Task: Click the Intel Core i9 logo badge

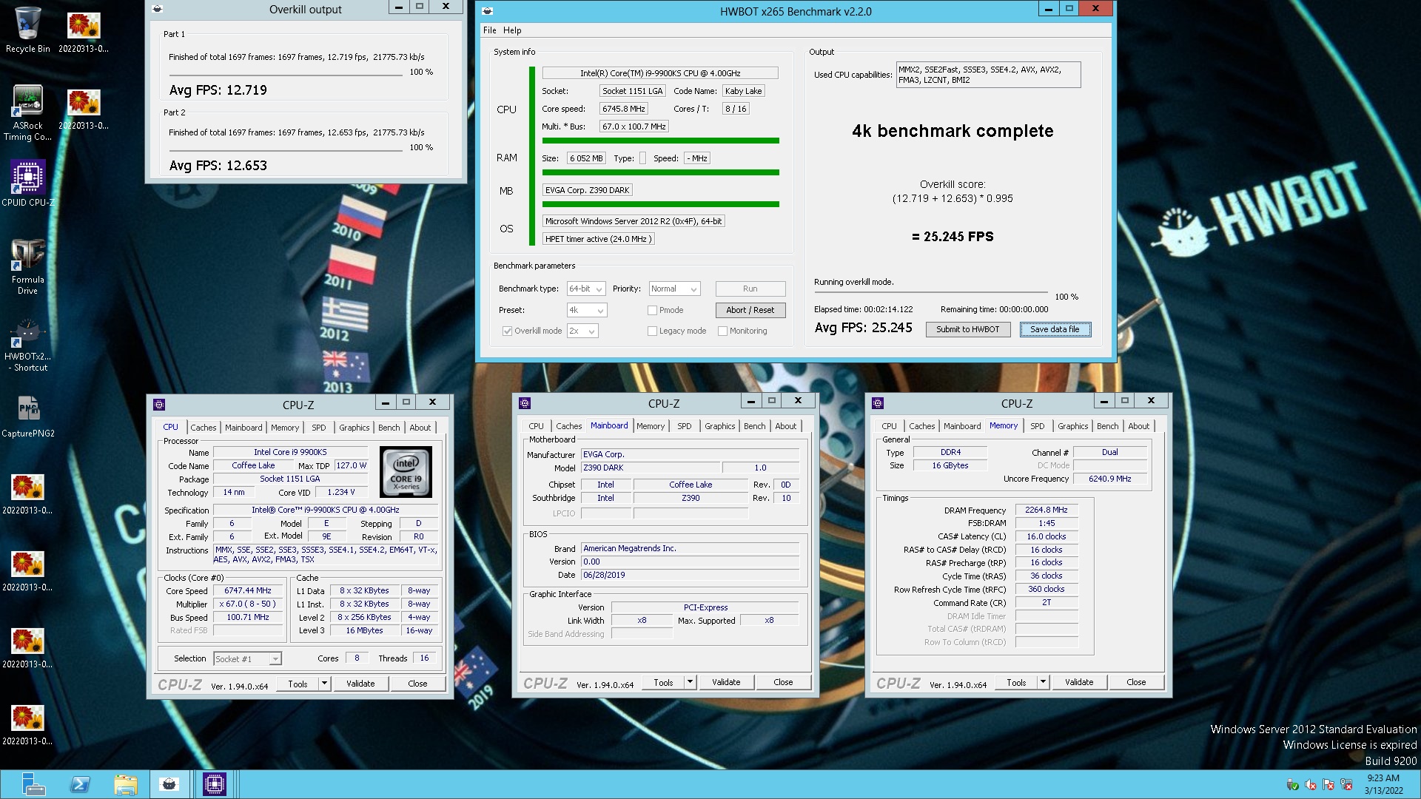Action: (x=406, y=471)
